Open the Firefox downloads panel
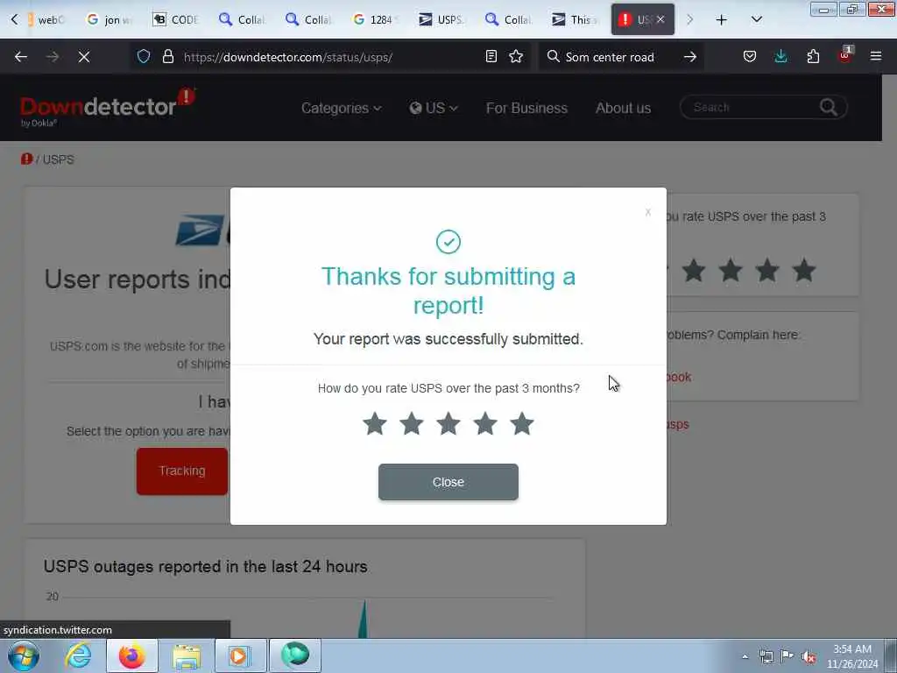This screenshot has width=897, height=673. pos(780,57)
